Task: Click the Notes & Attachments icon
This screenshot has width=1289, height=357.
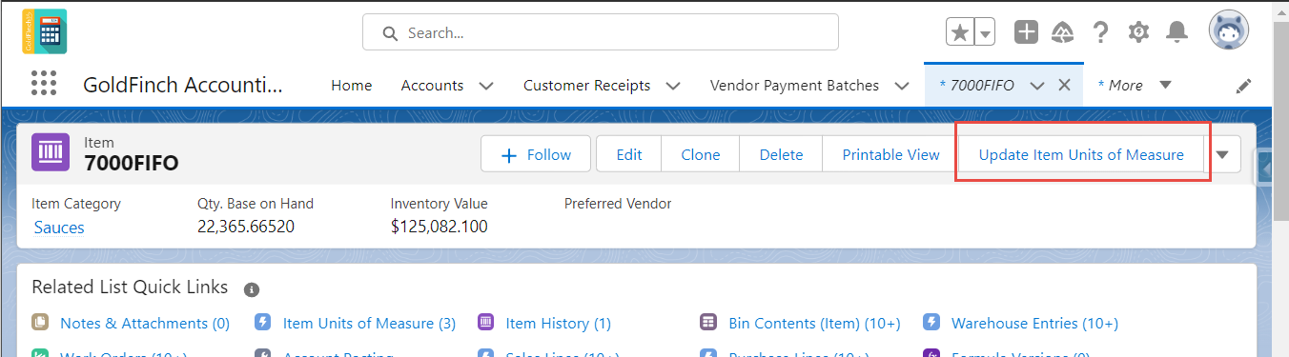Action: coord(40,323)
